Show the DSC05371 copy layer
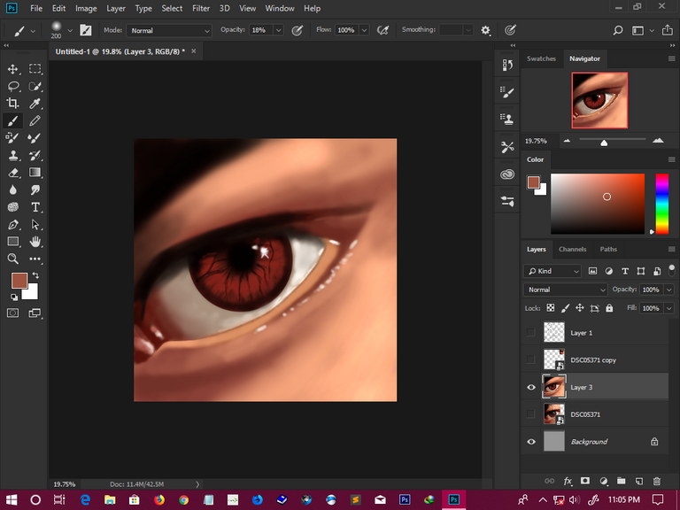 click(x=531, y=359)
